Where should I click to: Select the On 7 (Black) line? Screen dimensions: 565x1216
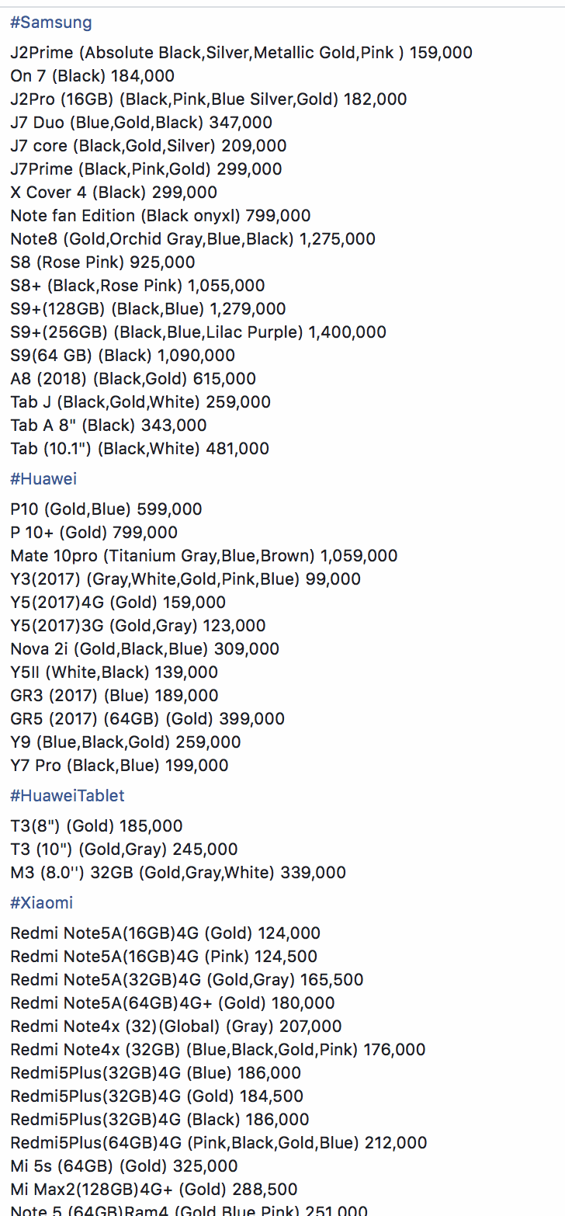click(x=92, y=76)
